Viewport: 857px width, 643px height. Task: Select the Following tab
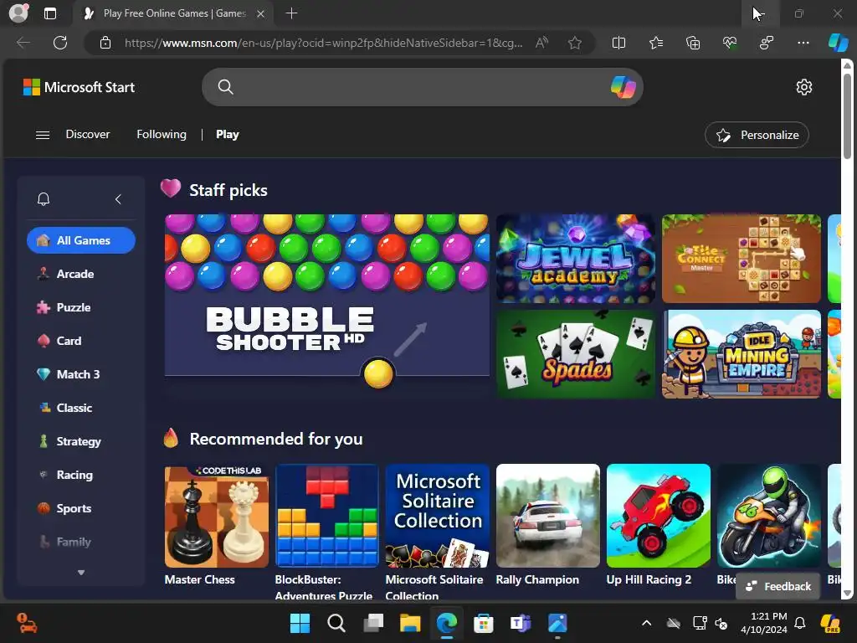point(162,135)
